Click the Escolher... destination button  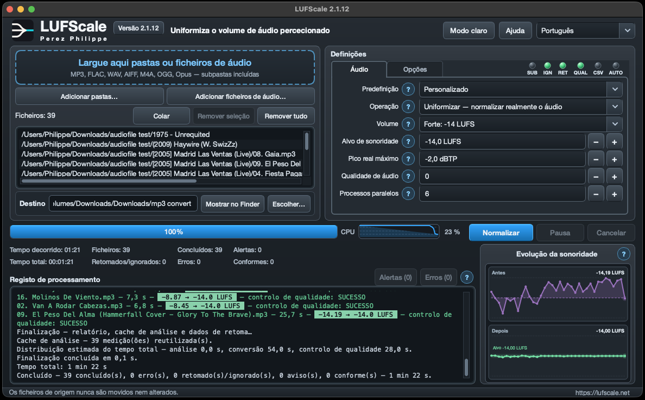(289, 204)
